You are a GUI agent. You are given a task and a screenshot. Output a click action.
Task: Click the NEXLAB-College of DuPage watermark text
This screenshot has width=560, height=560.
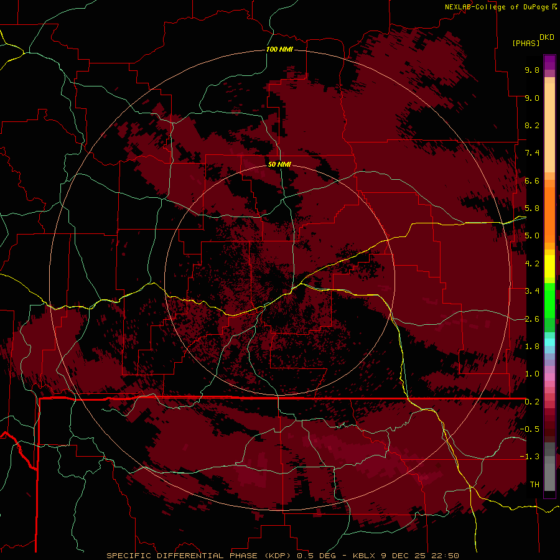498,7
